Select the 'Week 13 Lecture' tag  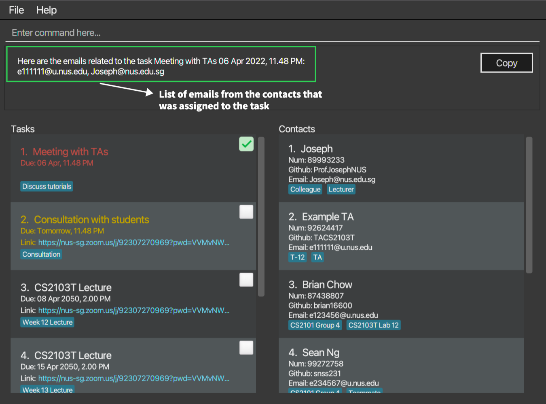coord(48,389)
